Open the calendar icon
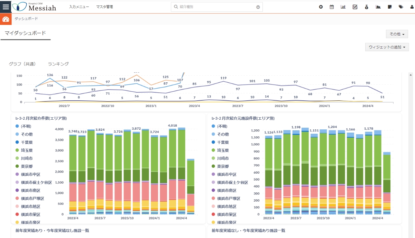 [332, 7]
